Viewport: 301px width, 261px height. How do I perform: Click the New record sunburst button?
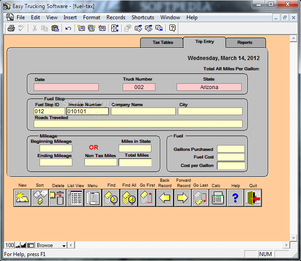point(22,198)
